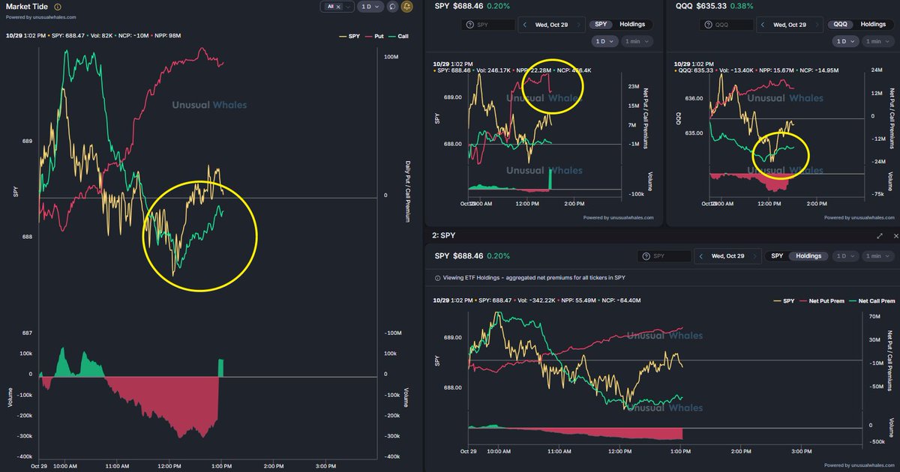The width and height of the screenshot is (900, 472).
Task: Expand the 2: SPY panel with diagonal arrows icon
Action: click(879, 236)
